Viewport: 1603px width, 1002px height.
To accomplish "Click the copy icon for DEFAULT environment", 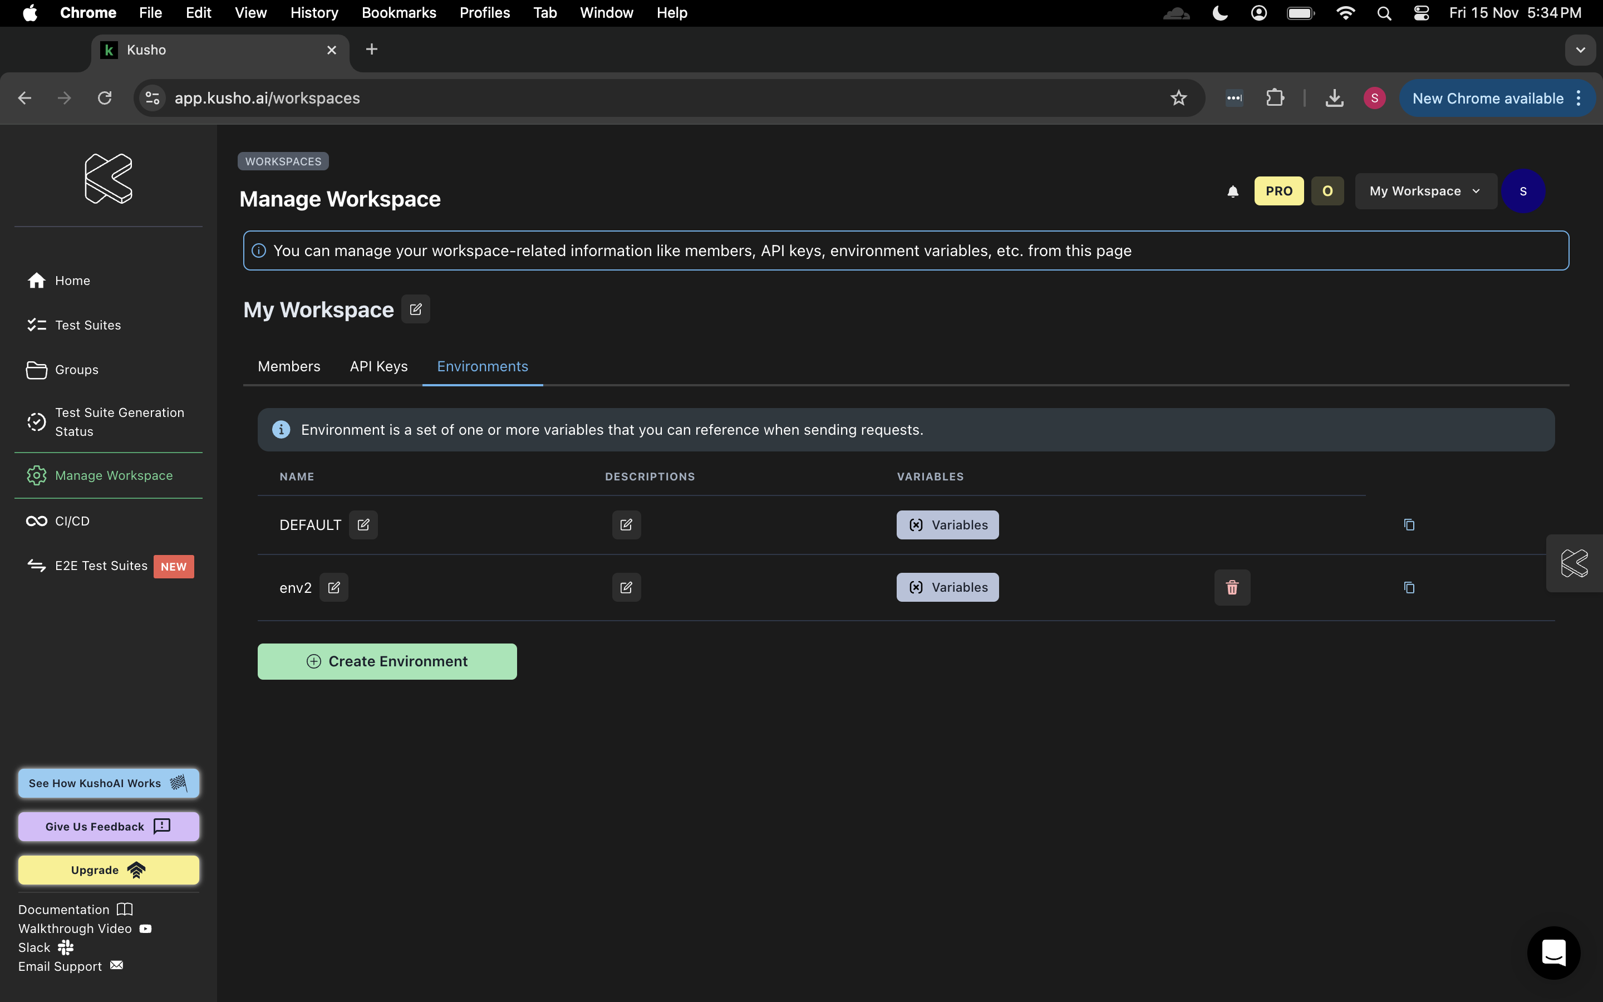I will 1409,524.
